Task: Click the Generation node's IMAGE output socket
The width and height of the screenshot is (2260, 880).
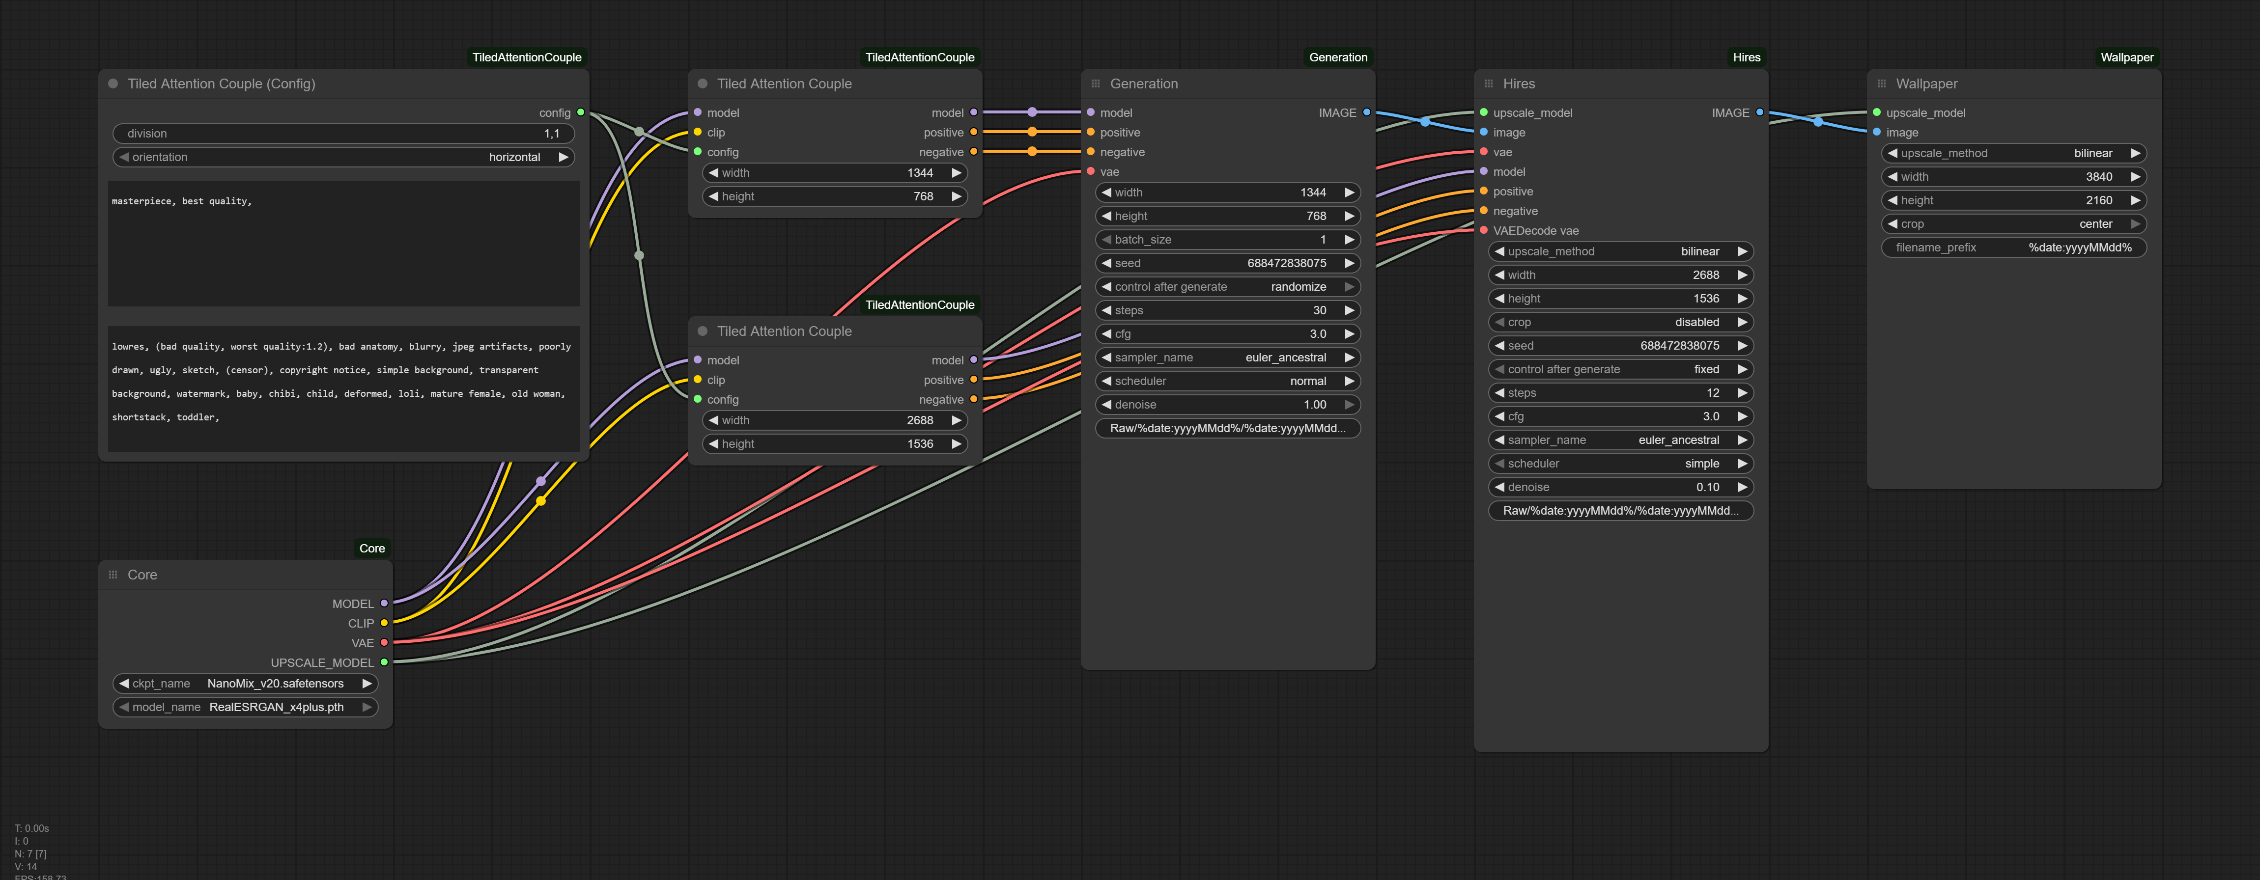Action: pos(1366,112)
